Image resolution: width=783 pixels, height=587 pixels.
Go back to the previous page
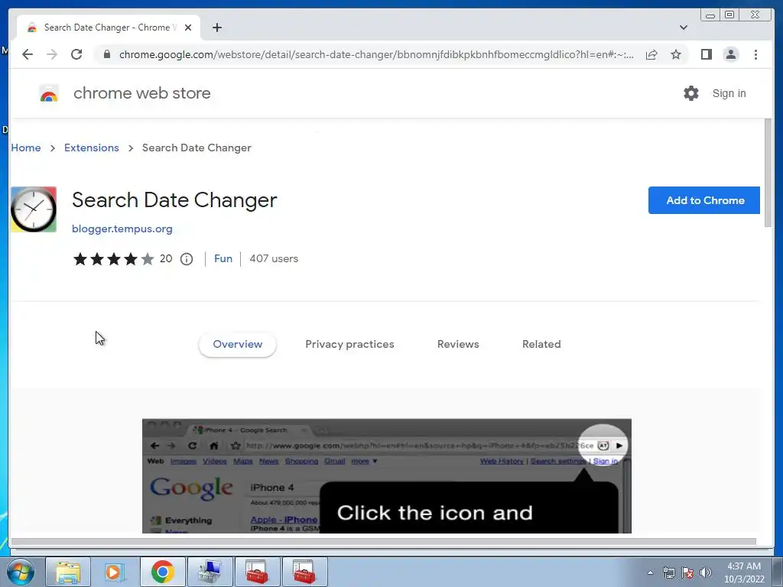28,54
